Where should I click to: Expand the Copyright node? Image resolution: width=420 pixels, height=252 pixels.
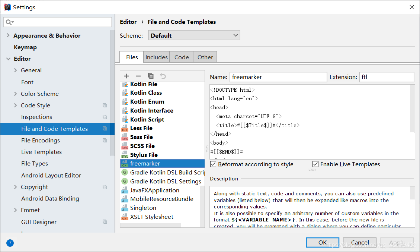(x=15, y=187)
